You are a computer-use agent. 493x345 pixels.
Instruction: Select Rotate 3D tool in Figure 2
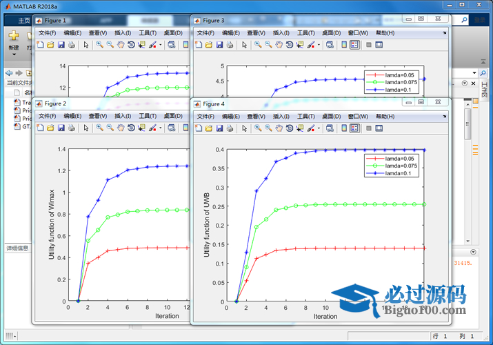[131, 128]
